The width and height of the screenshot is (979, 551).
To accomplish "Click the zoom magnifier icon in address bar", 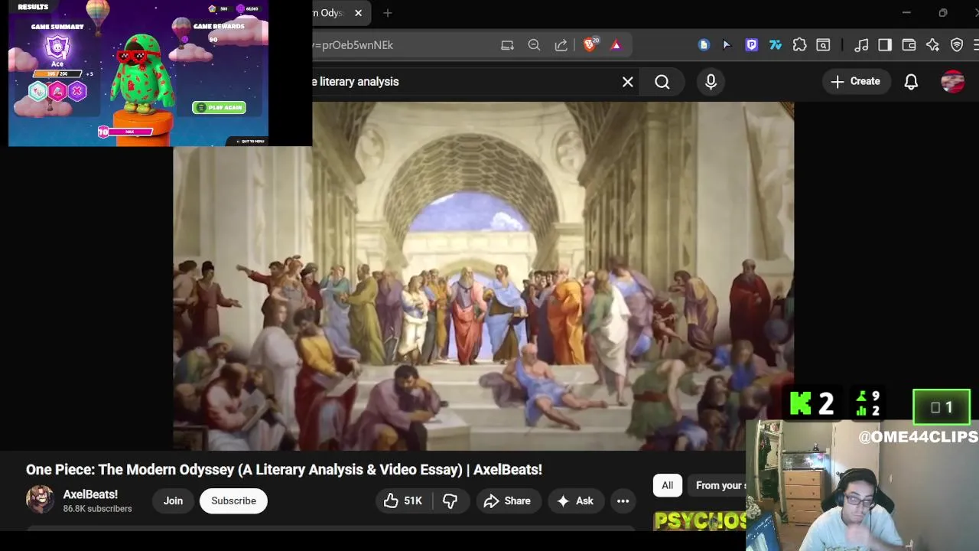I will pos(534,45).
